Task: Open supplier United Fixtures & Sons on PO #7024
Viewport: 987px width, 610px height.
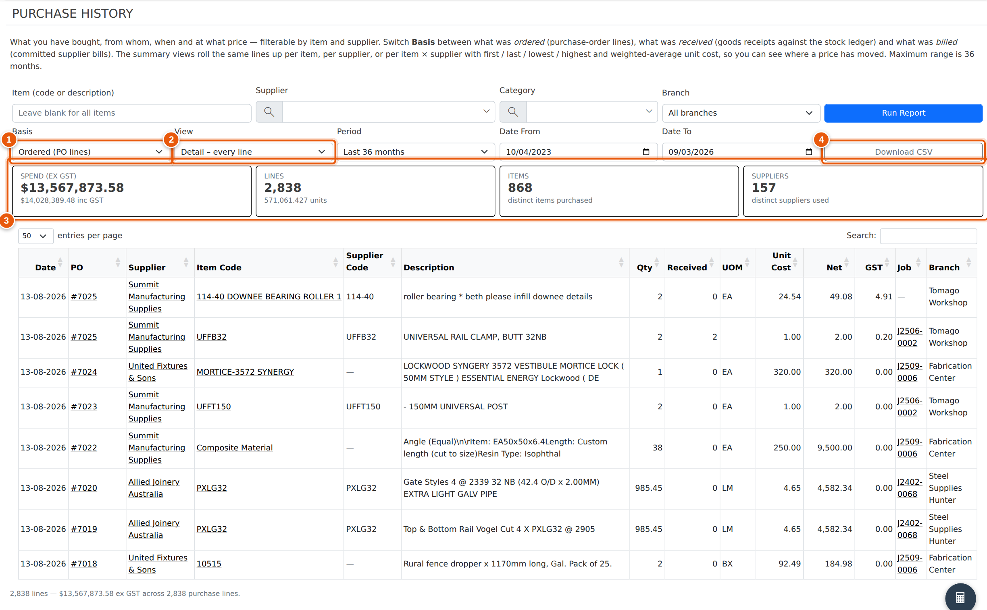Action: (x=158, y=372)
